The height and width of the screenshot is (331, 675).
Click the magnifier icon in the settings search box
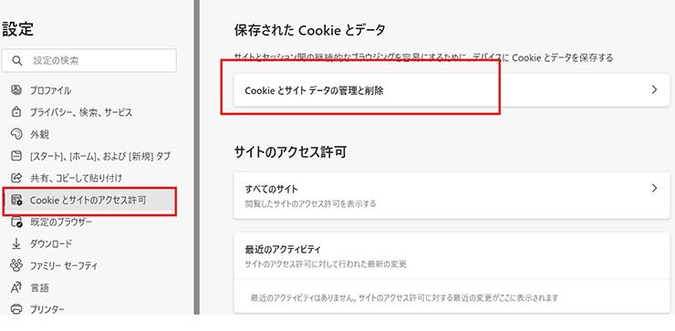[x=16, y=61]
